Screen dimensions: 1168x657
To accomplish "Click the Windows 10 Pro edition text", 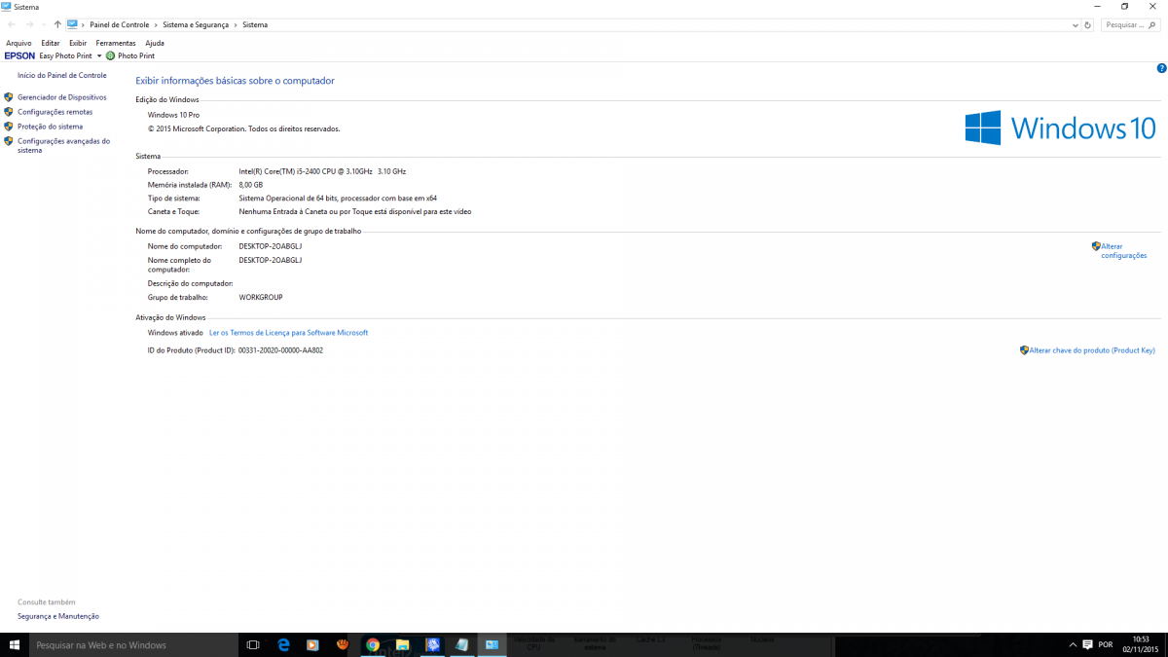I will pos(173,115).
